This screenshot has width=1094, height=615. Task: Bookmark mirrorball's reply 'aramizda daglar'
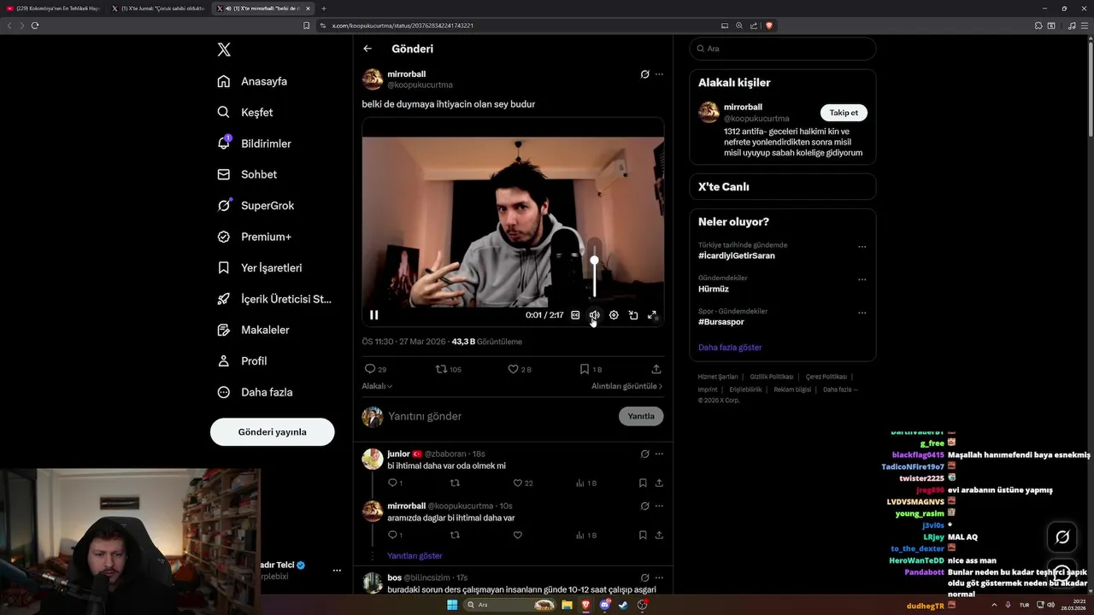click(643, 535)
